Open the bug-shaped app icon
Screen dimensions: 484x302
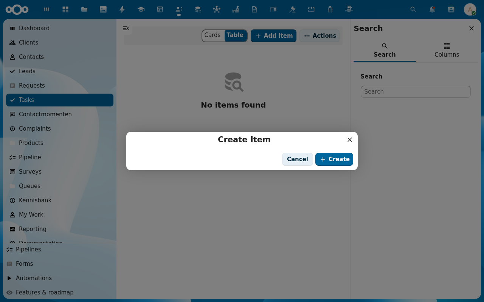pyautogui.click(x=349, y=9)
